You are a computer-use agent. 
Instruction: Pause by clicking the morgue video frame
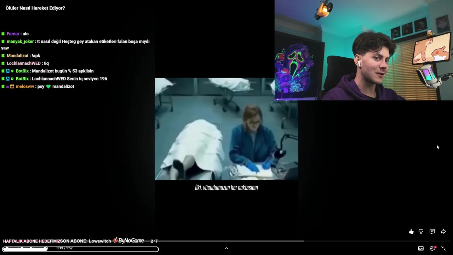coord(226,129)
